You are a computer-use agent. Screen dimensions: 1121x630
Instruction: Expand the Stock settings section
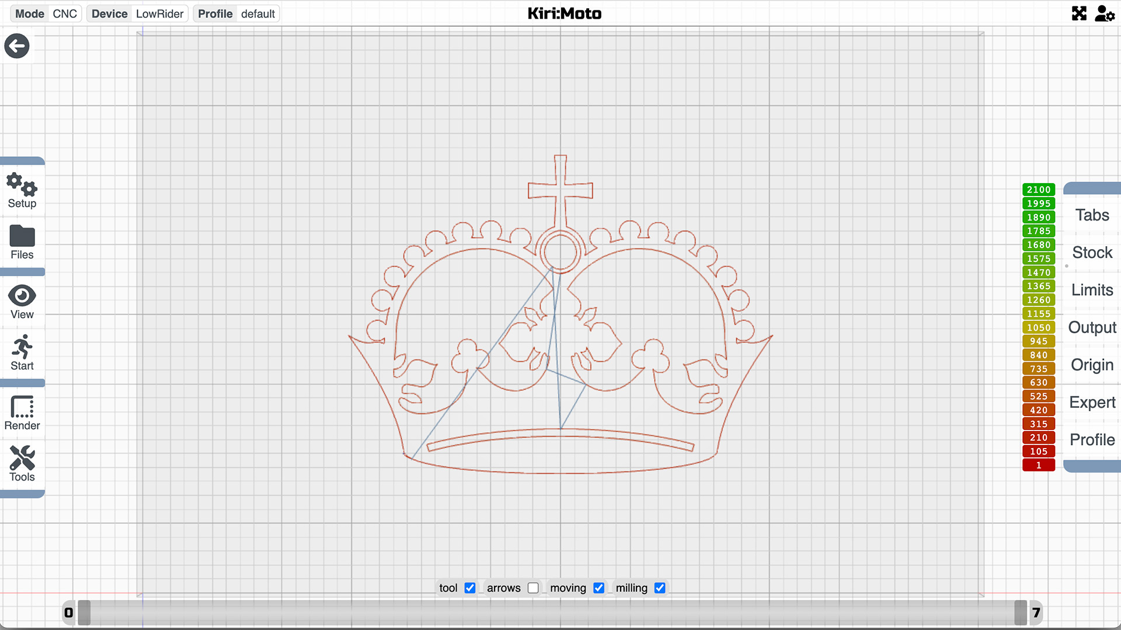pos(1092,253)
